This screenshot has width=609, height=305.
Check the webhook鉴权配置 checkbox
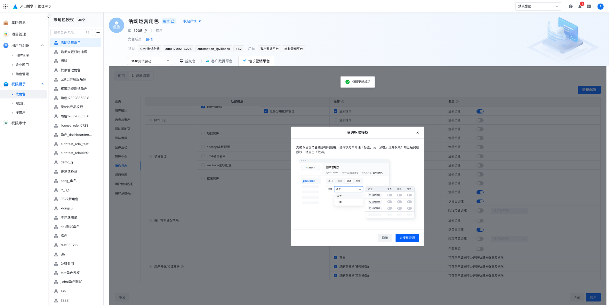coord(203,165)
